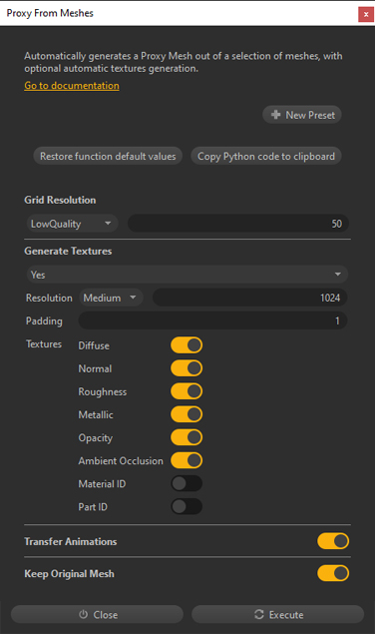Click the refresh icon on Execute button
375x634 pixels.
pos(259,614)
